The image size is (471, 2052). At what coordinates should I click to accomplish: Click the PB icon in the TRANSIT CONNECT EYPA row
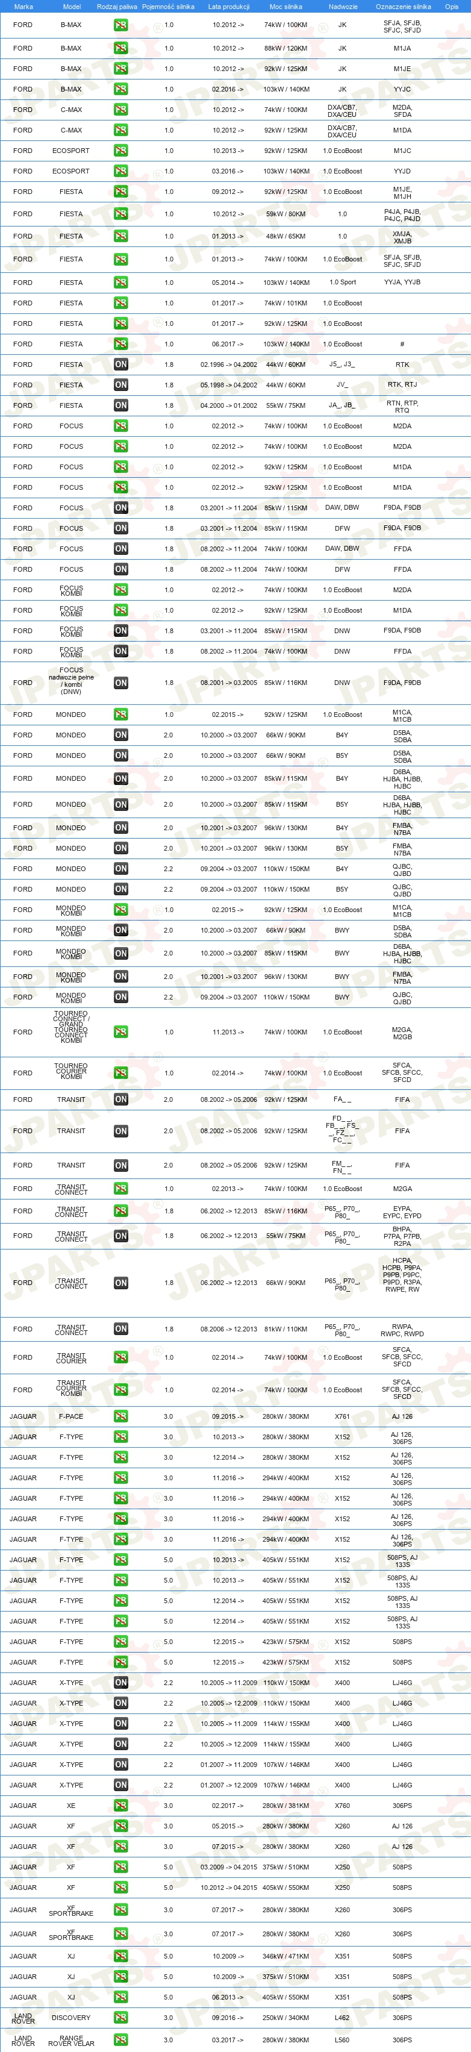tap(120, 1211)
